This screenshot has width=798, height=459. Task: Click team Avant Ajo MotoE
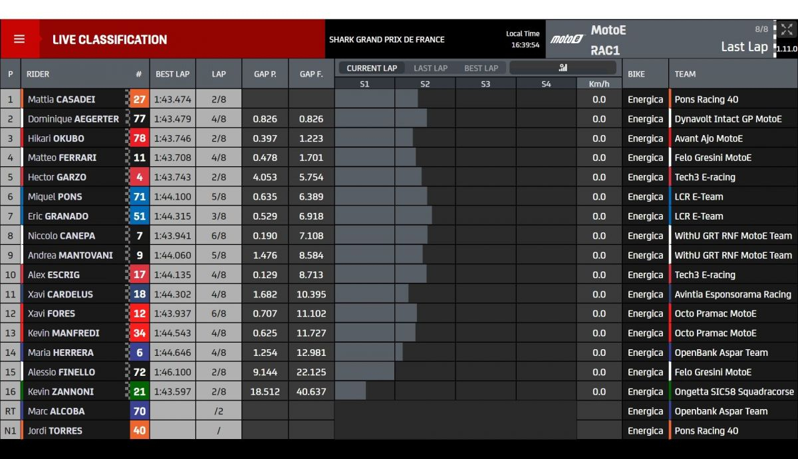point(709,138)
